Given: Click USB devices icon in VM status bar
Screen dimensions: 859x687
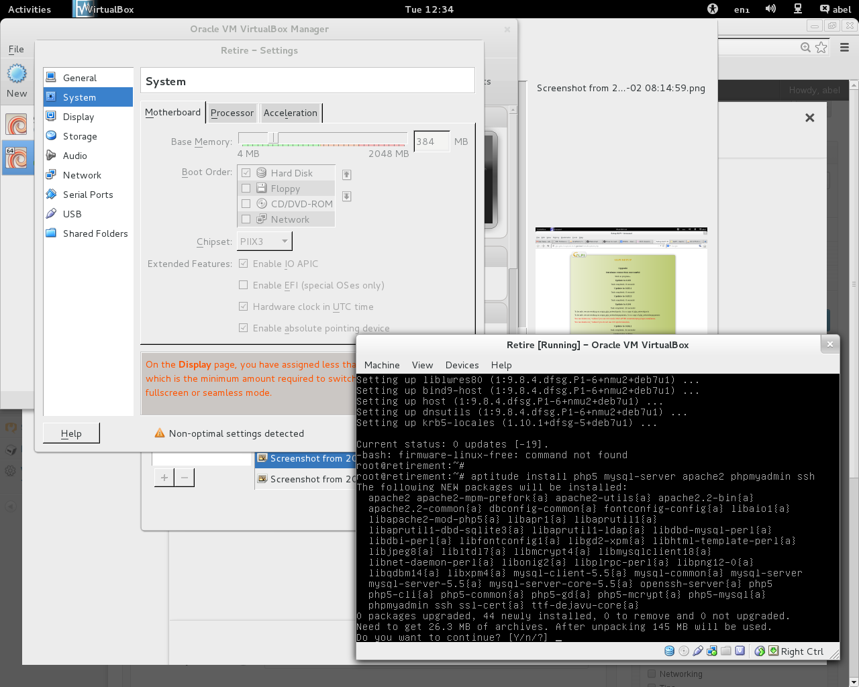Looking at the screenshot, I should coord(698,651).
